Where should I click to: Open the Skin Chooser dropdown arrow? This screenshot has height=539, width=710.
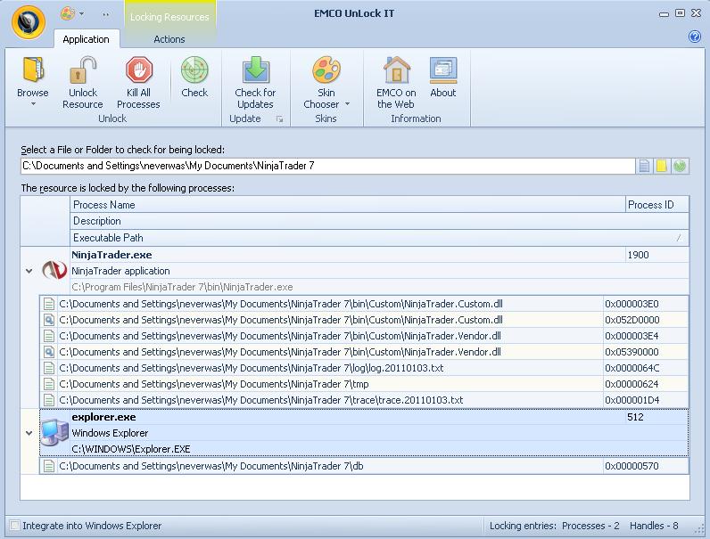coord(348,104)
